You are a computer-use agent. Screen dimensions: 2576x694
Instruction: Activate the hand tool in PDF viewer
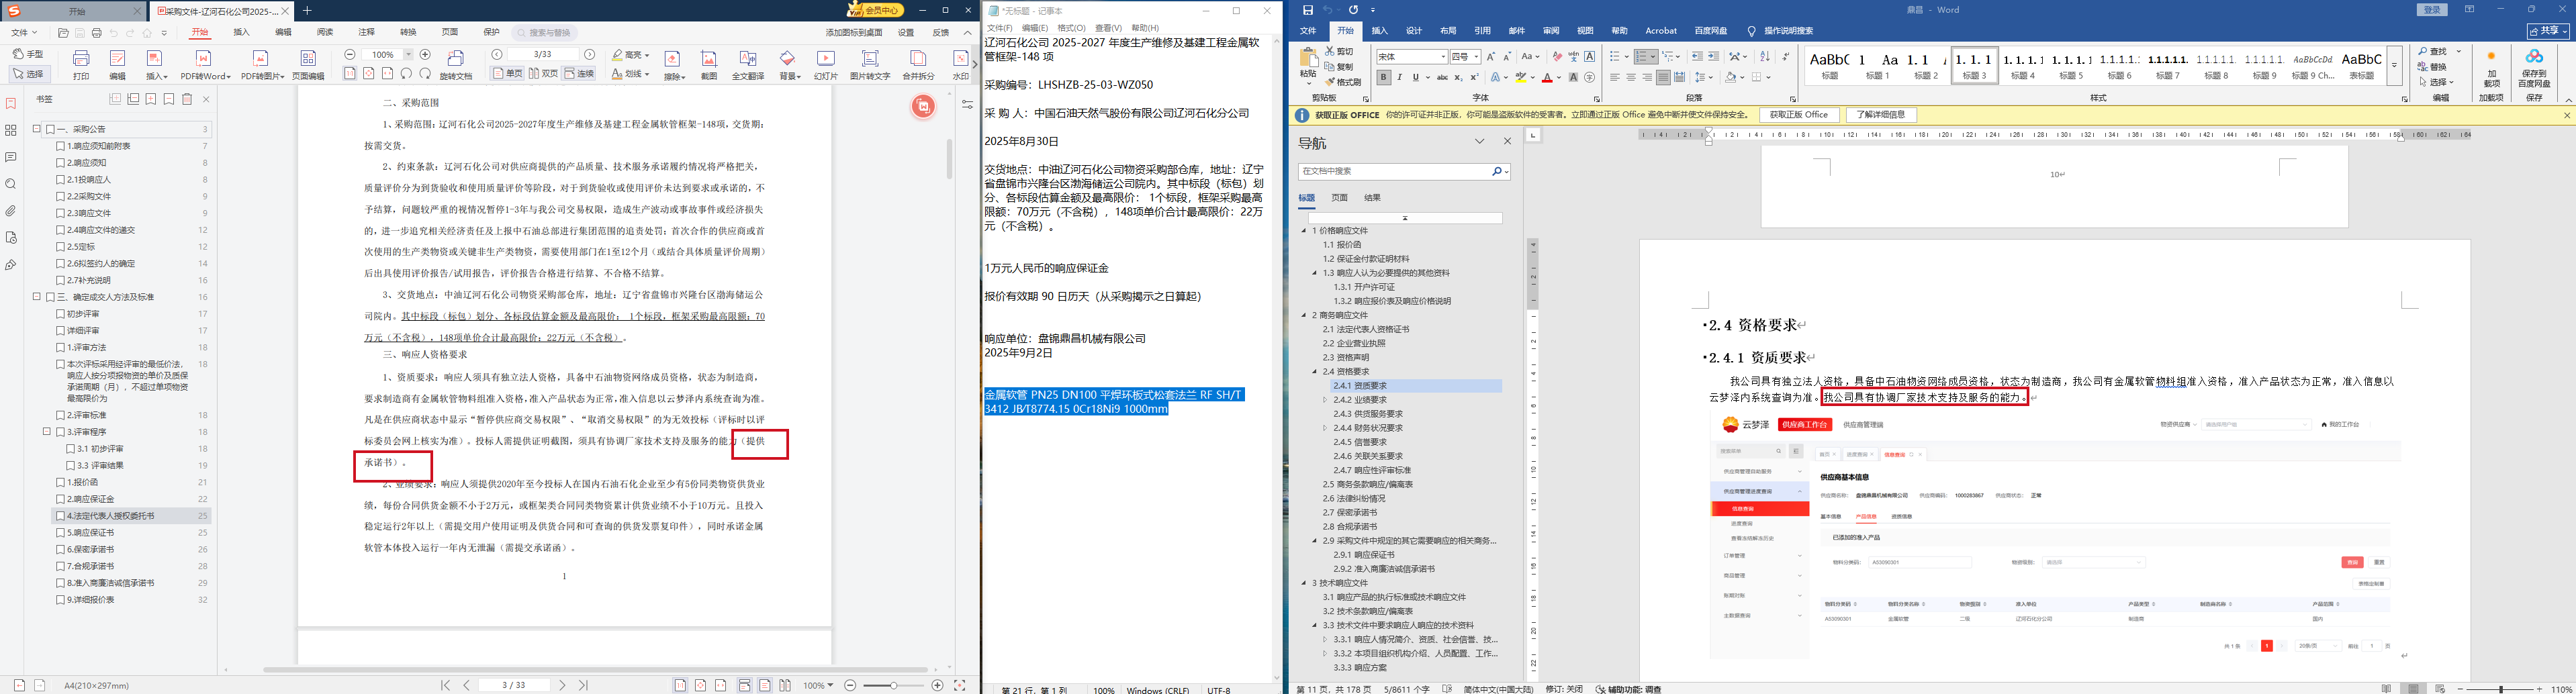coord(28,54)
